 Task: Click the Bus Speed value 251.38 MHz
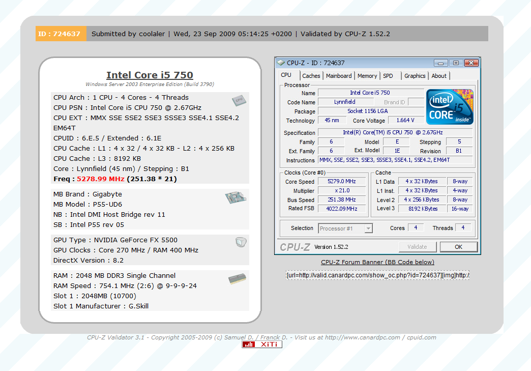[342, 200]
